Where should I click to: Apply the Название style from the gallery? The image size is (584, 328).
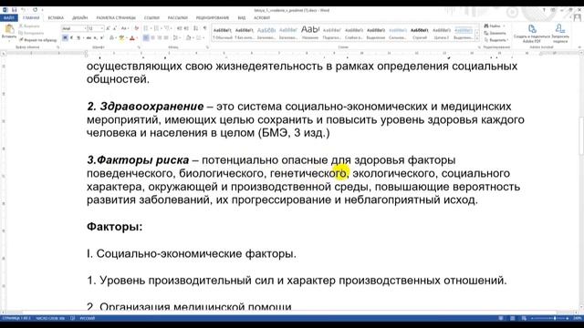click(x=310, y=33)
